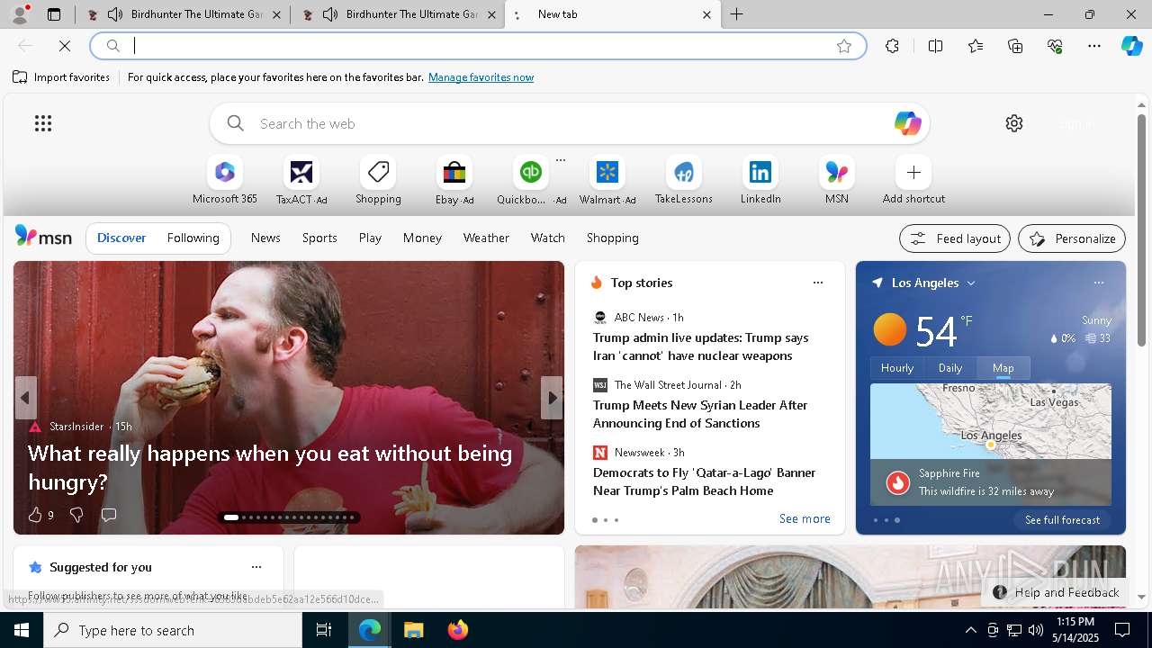The image size is (1152, 648).
Task: Click the browser address bar
Action: [x=477, y=46]
